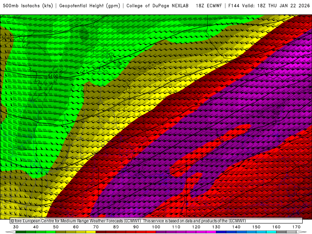Click the legend value 100

coord(156,227)
